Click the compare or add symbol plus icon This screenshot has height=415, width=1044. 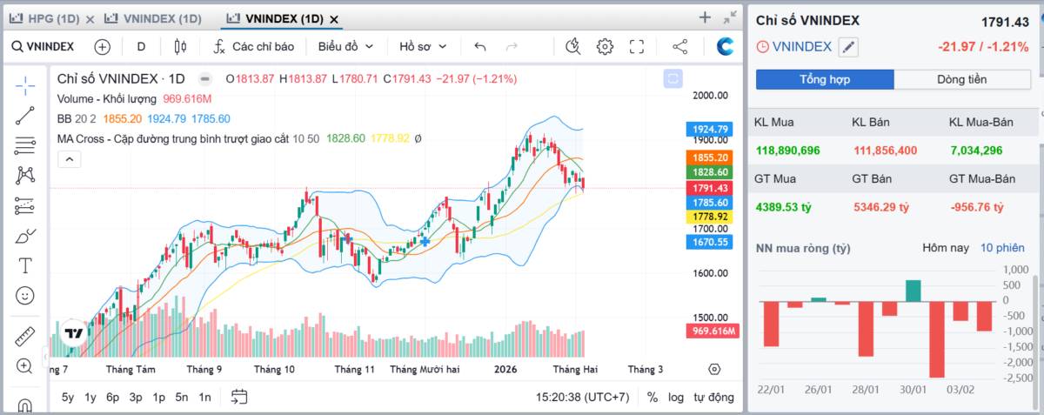[x=103, y=46]
